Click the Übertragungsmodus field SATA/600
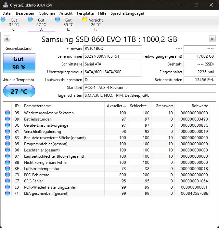219x228 pixels. pyautogui.click(x=112, y=72)
